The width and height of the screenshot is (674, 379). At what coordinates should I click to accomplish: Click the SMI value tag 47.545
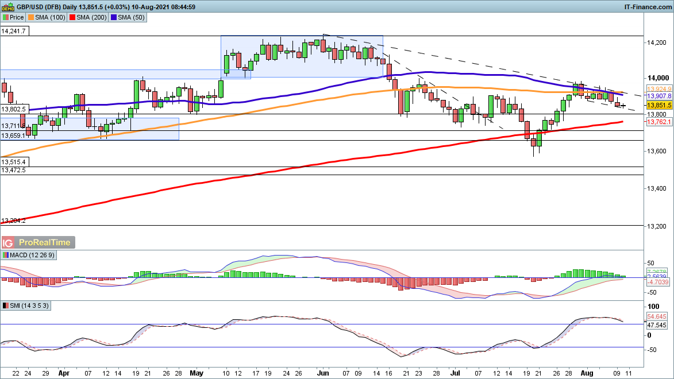coord(657,325)
